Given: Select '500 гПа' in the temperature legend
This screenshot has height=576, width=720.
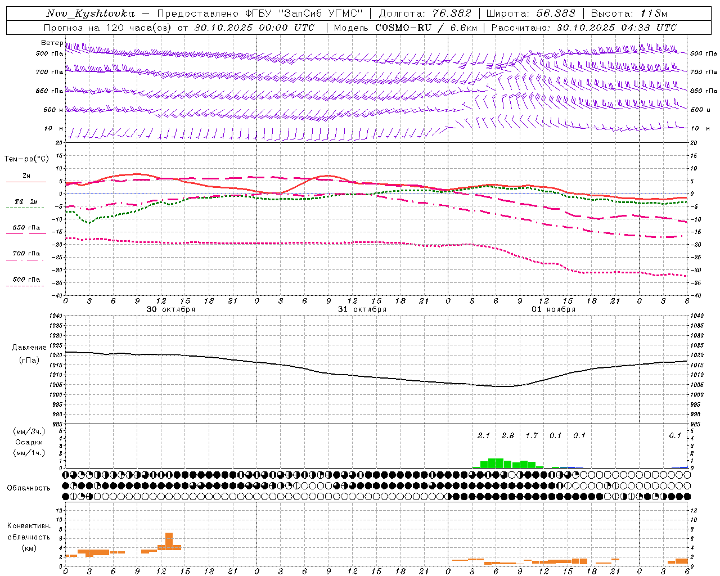Looking at the screenshot, I should click(26, 280).
